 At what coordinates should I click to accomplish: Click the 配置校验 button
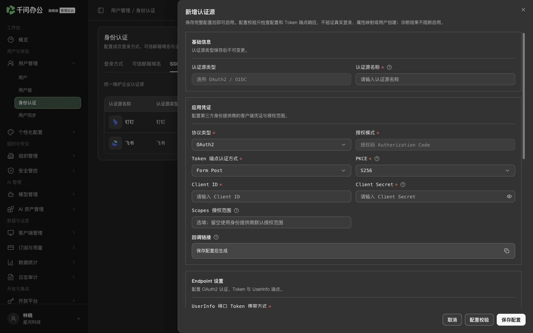point(479,320)
